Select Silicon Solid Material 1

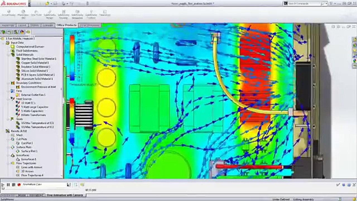click(x=35, y=71)
